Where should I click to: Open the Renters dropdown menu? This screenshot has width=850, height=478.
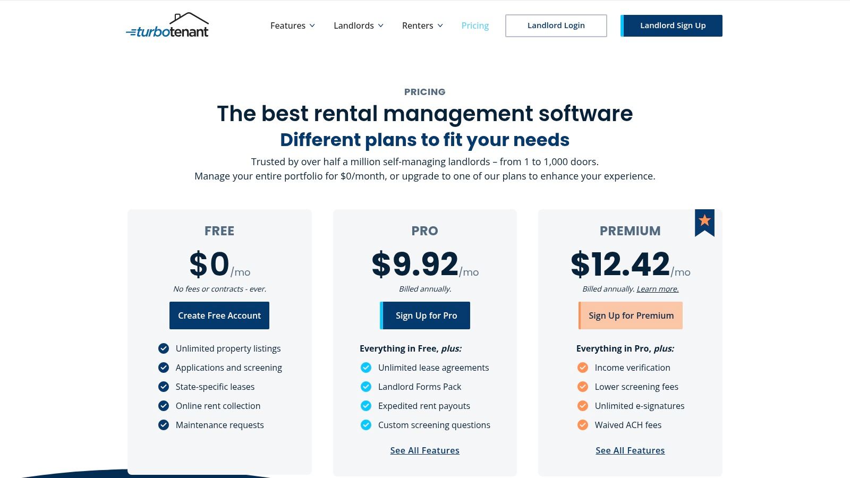422,25
